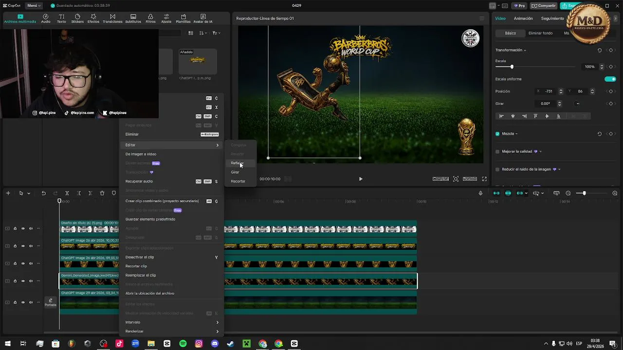
Task: Open the Texto panel
Action: 61,18
